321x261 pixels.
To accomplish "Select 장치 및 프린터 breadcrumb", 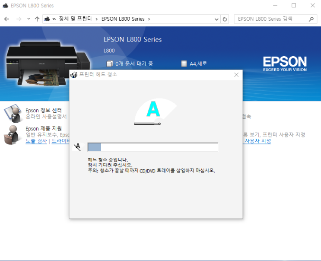I will tap(75, 19).
